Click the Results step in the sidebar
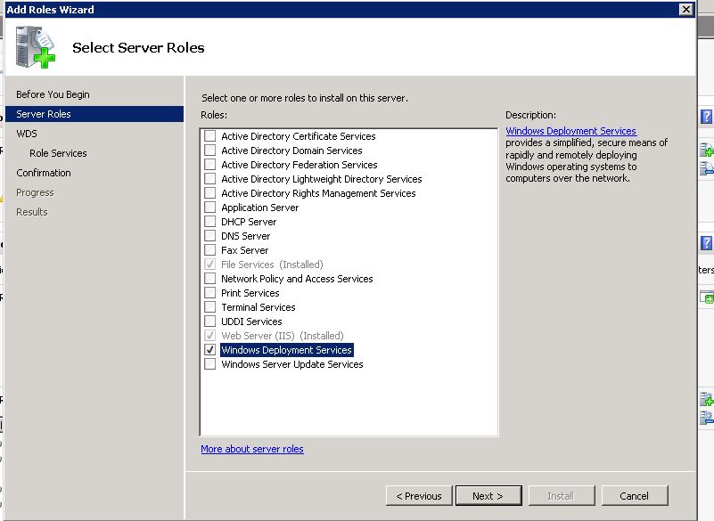The image size is (714, 521). coord(31,212)
